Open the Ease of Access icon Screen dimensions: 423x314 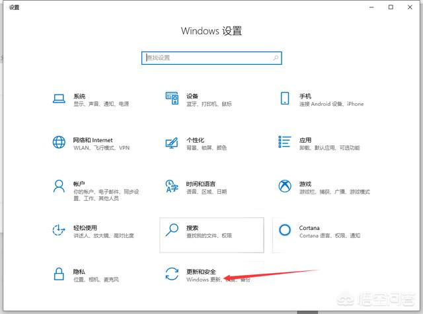pyautogui.click(x=59, y=230)
